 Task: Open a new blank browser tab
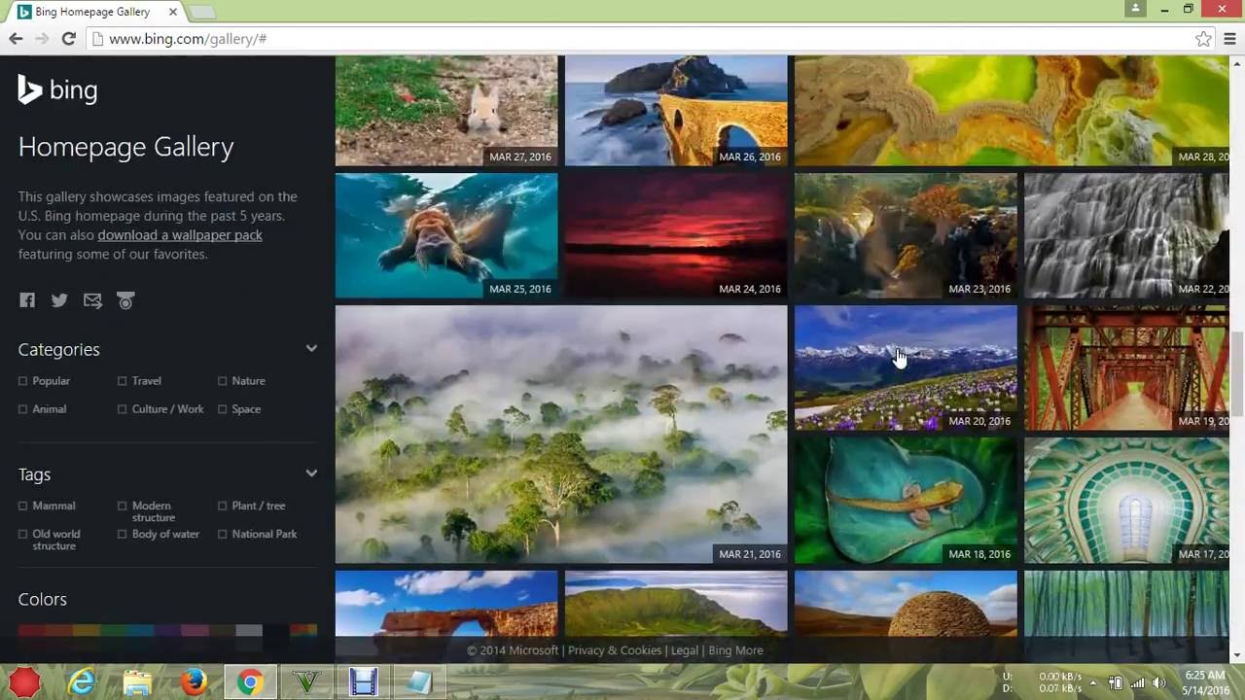click(x=201, y=12)
